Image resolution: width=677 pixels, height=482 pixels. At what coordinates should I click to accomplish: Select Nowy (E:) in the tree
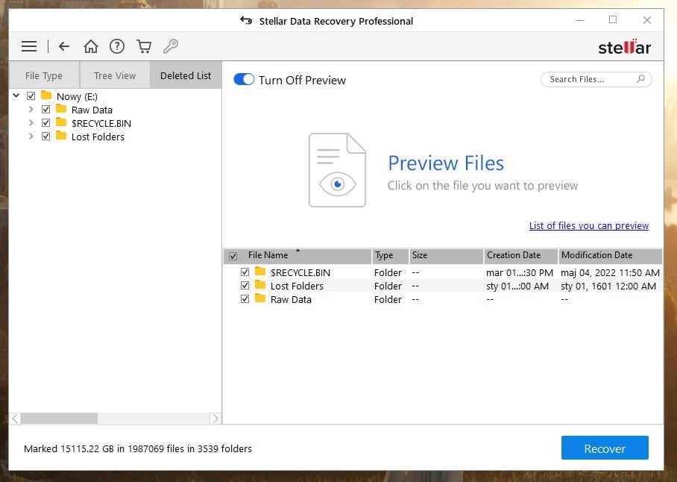77,96
